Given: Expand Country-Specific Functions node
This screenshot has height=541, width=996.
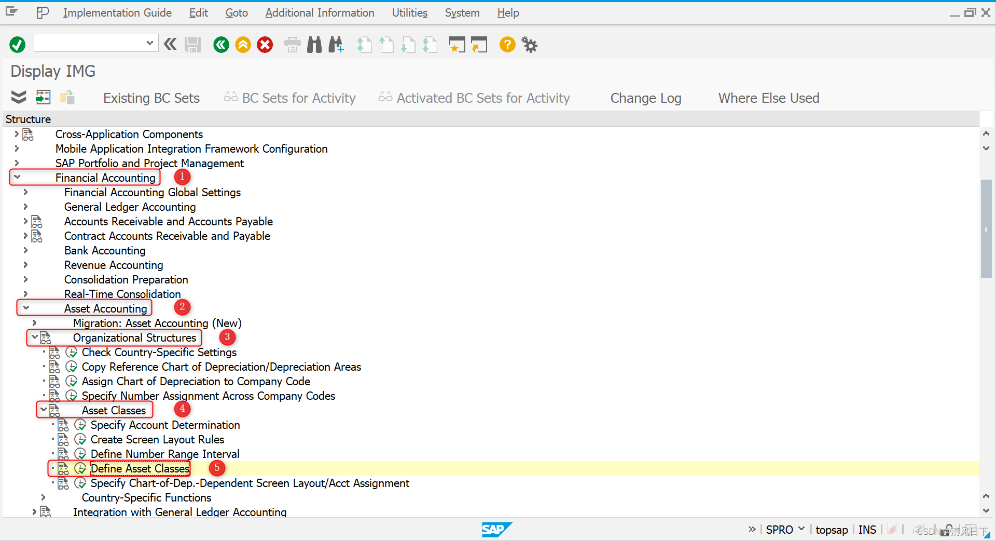Looking at the screenshot, I should (x=43, y=497).
